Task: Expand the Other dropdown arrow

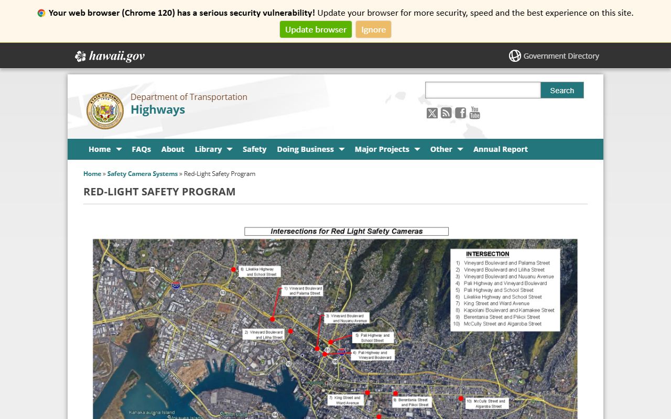Action: [x=460, y=149]
